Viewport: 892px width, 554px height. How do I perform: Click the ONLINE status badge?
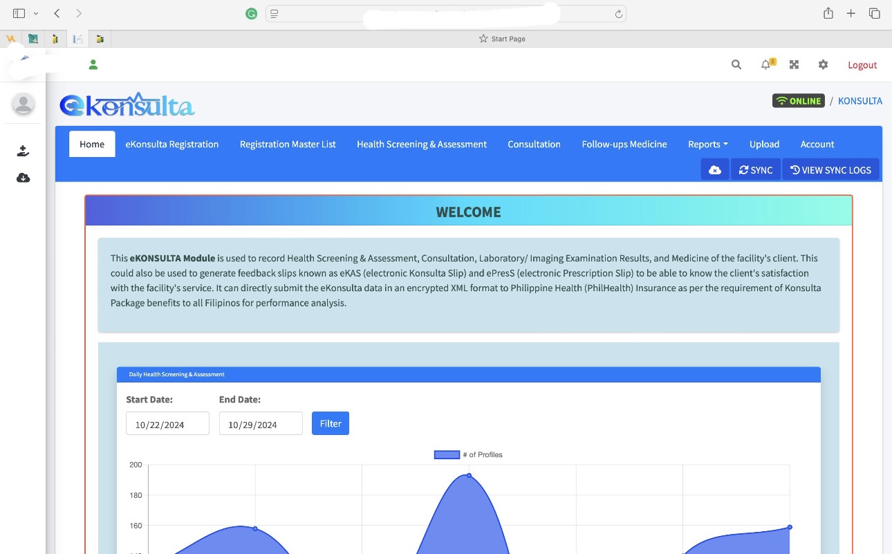coord(799,101)
